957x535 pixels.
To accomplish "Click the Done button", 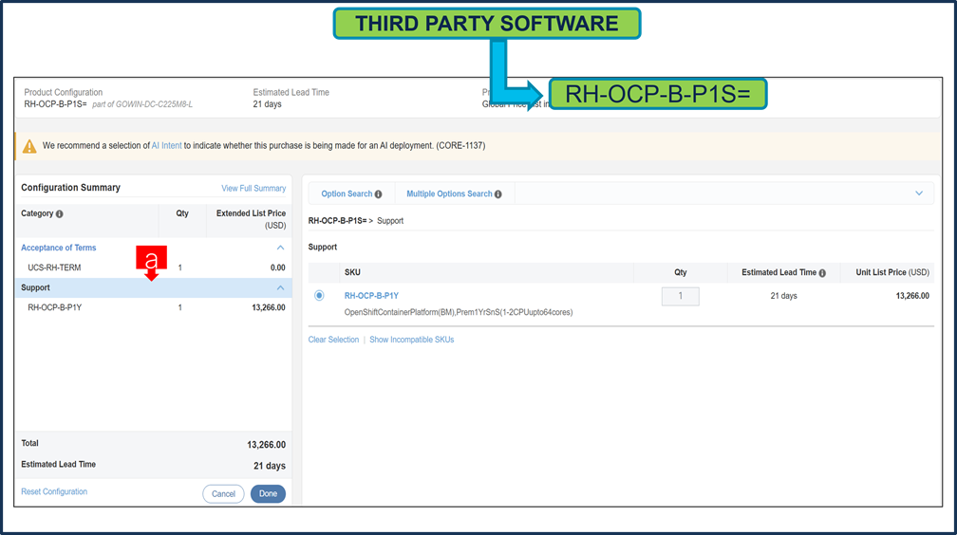I will pyautogui.click(x=268, y=493).
